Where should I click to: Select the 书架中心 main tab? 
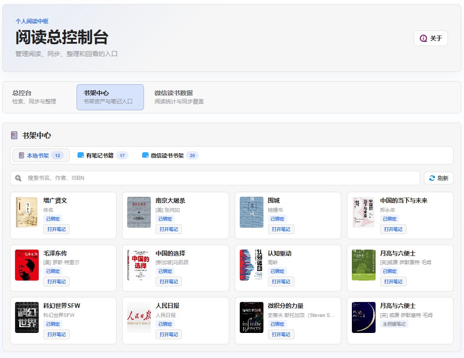tap(110, 97)
